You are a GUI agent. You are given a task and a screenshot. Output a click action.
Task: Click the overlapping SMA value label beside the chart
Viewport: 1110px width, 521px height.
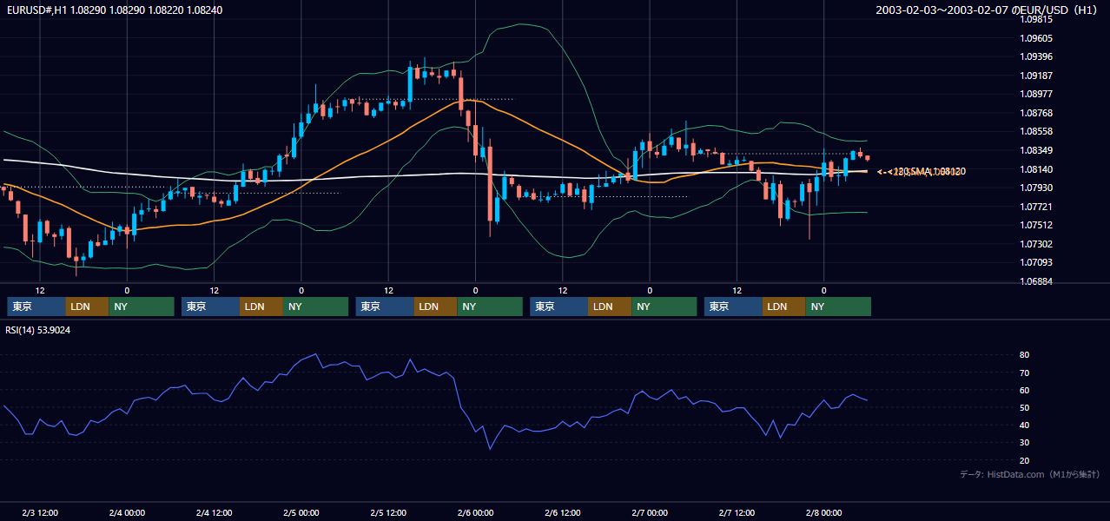tap(921, 172)
